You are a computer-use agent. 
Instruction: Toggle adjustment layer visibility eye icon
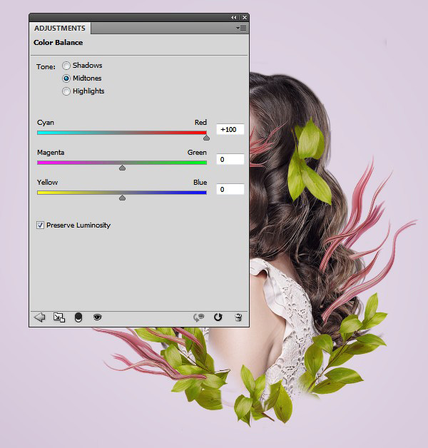(x=98, y=317)
